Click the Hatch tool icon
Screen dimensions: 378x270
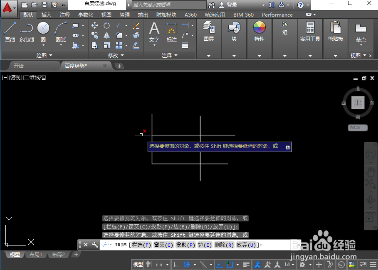(76, 46)
